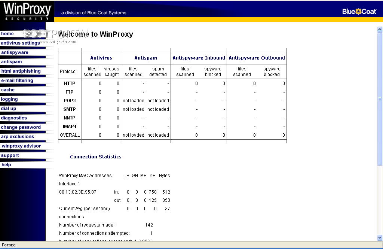383x249 pixels.
Task: Select the SMTP protocol row label
Action: coord(70,109)
